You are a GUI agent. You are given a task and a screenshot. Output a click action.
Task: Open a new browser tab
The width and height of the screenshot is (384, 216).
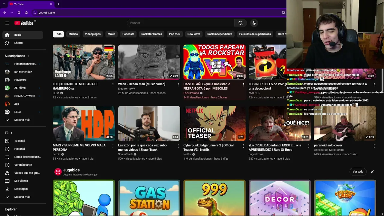click(x=58, y=4)
